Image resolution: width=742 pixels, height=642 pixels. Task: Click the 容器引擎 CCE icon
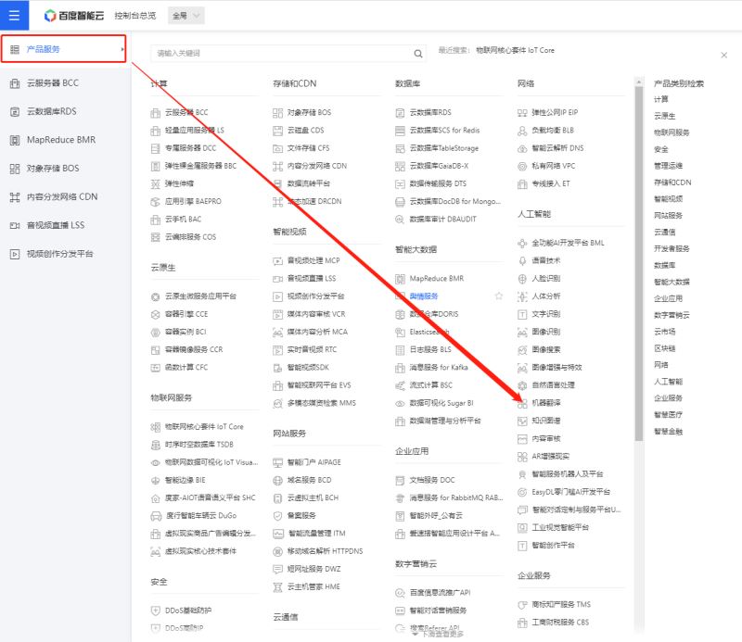pos(155,314)
